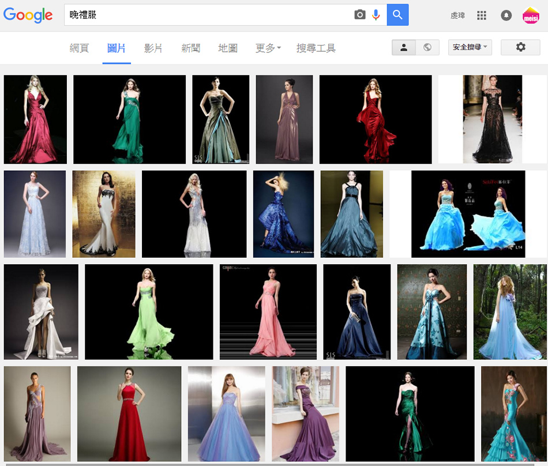Switch to the 新聞 tab
Viewport: 548px width, 466px height.
tap(190, 48)
